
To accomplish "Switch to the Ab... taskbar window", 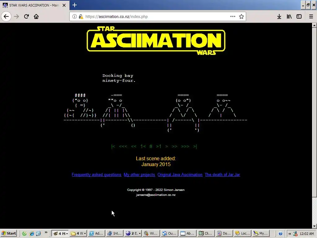I will tap(188, 234).
